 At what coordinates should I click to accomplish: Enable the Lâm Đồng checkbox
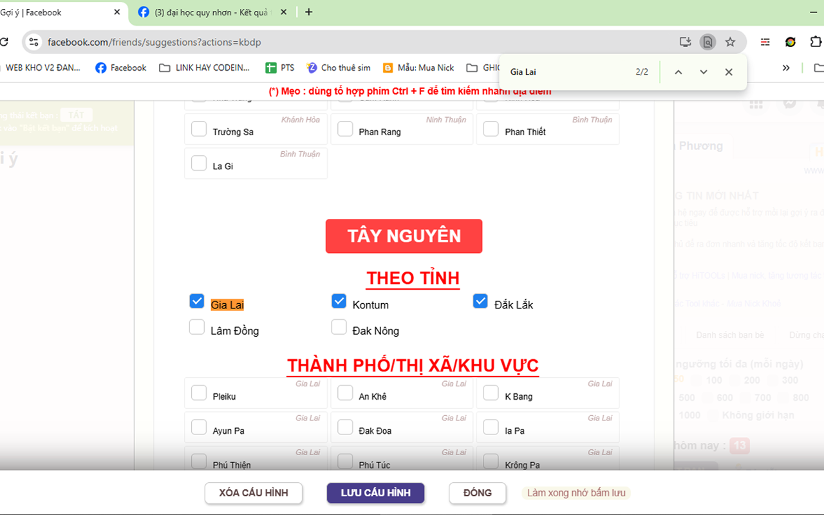coord(196,327)
